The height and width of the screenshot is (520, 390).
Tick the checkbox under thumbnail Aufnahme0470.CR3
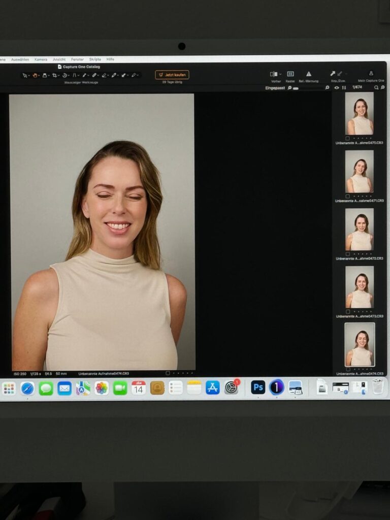(347, 138)
